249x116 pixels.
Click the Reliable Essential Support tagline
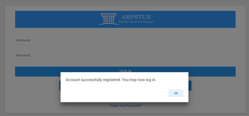click(x=136, y=22)
